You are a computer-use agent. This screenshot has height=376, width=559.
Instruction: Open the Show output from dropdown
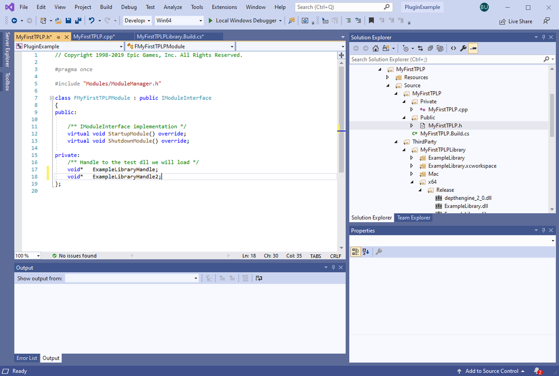(x=132, y=278)
